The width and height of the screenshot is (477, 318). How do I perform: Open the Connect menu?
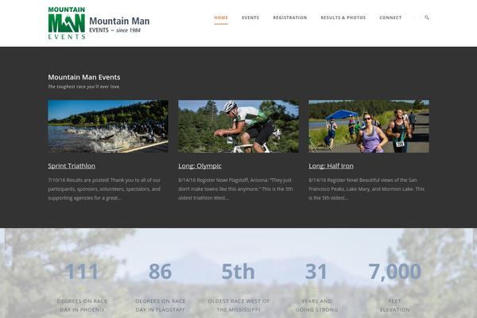(390, 17)
